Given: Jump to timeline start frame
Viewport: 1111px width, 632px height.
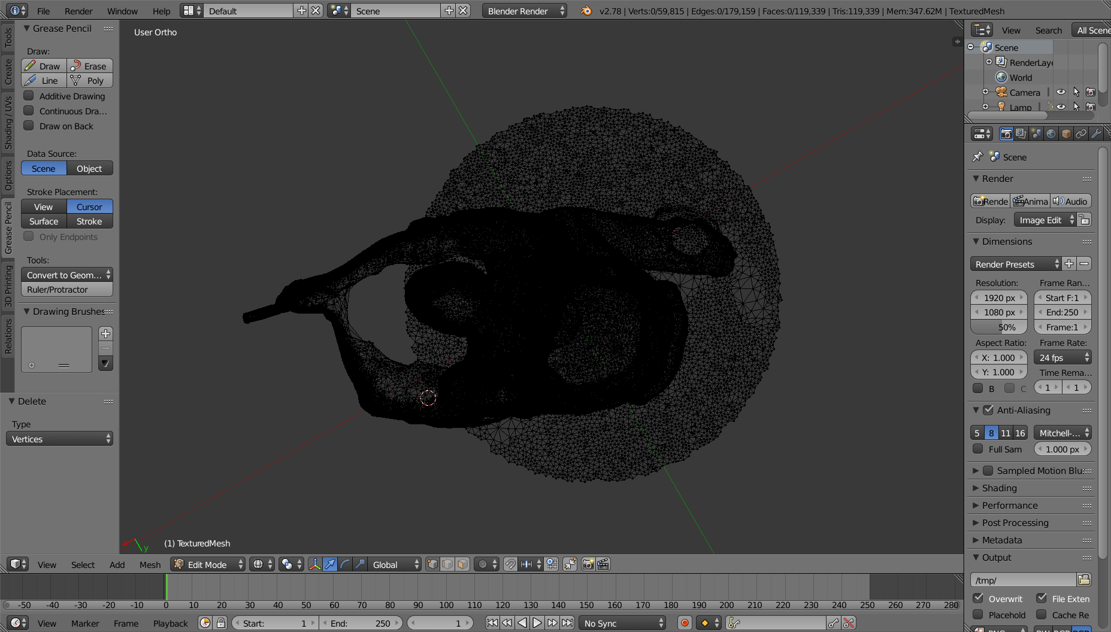Looking at the screenshot, I should tap(492, 623).
